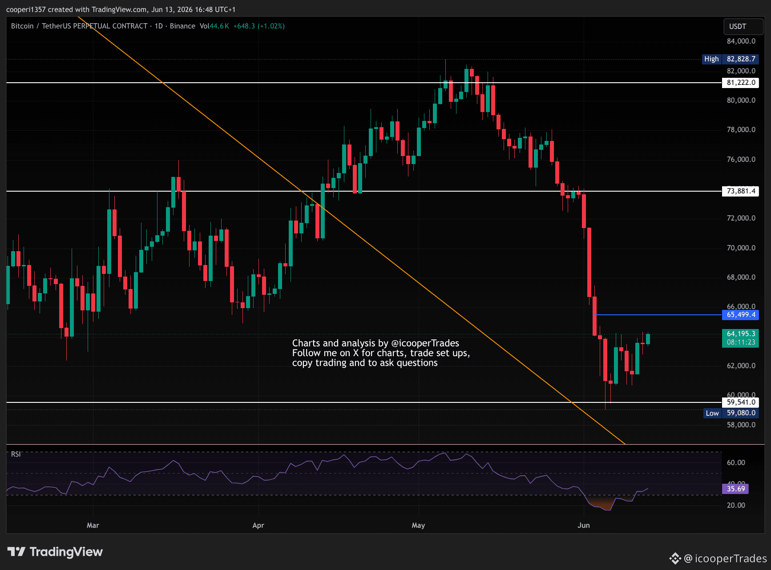Click the RSI indicator label
The image size is (771, 570).
(x=16, y=454)
